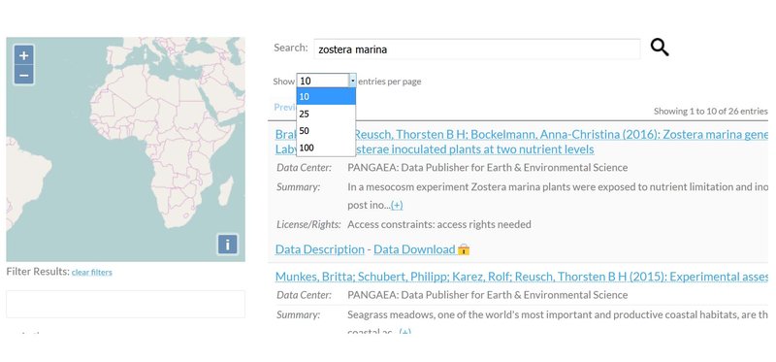Click the lock icon beside Data Download
Viewport: 776px width, 362px height.
coord(464,249)
